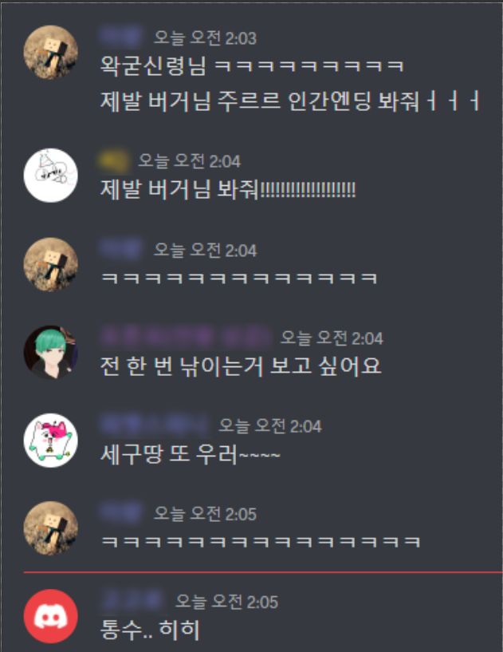Click the green-haired anime avatar

point(51,352)
